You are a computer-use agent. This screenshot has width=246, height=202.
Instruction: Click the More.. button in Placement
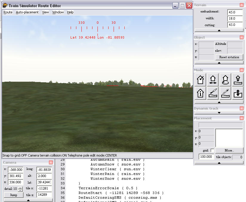pyautogui.click(x=229, y=150)
